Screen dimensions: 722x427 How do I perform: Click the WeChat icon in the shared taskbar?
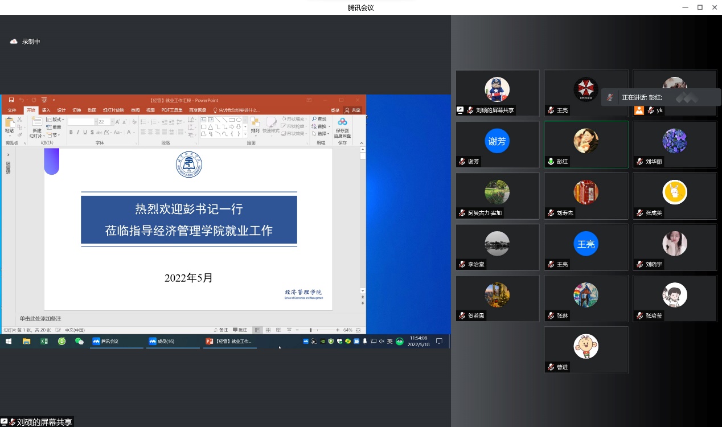(x=79, y=341)
